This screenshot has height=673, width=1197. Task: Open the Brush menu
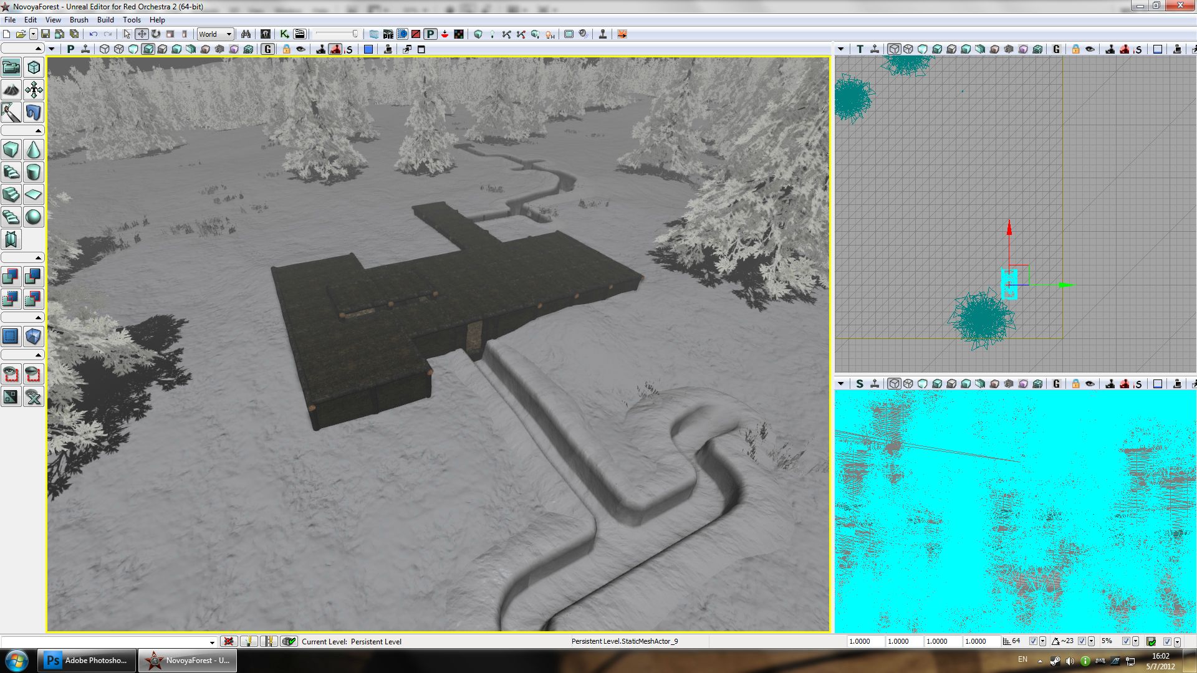pos(79,20)
